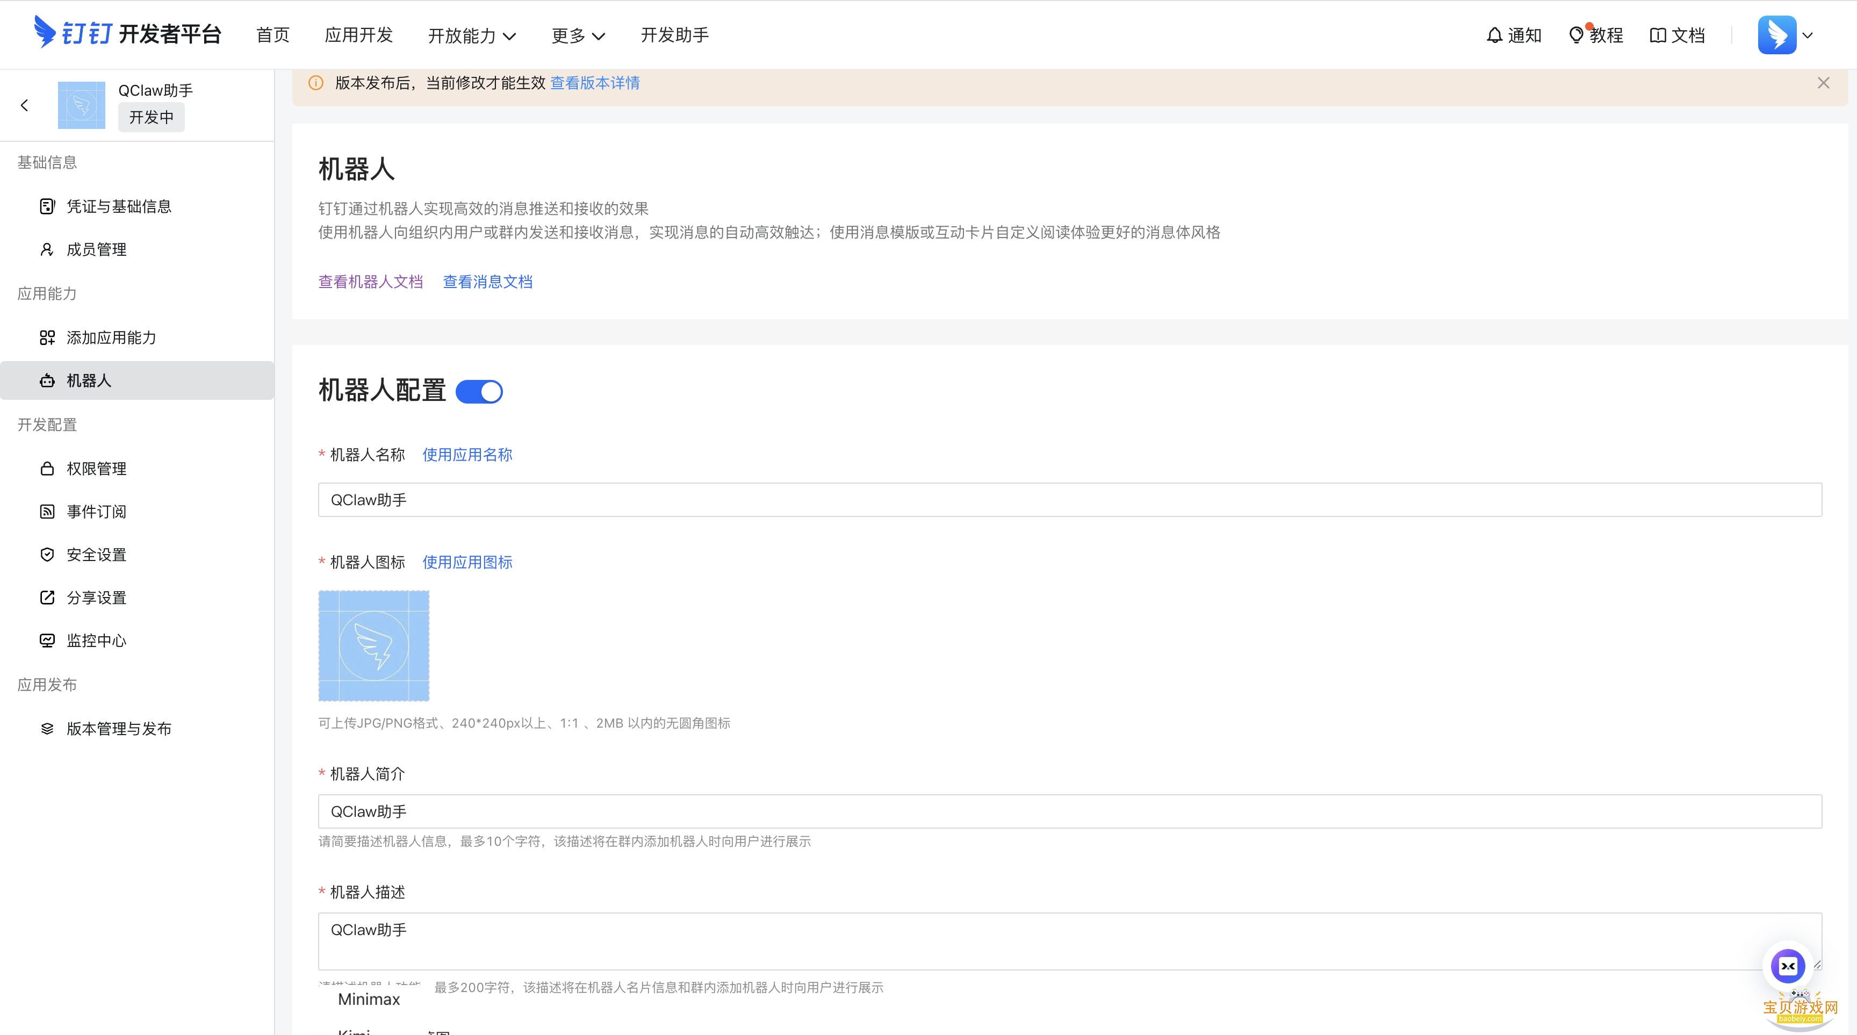Open 安全设置 via the shield icon

(x=47, y=554)
